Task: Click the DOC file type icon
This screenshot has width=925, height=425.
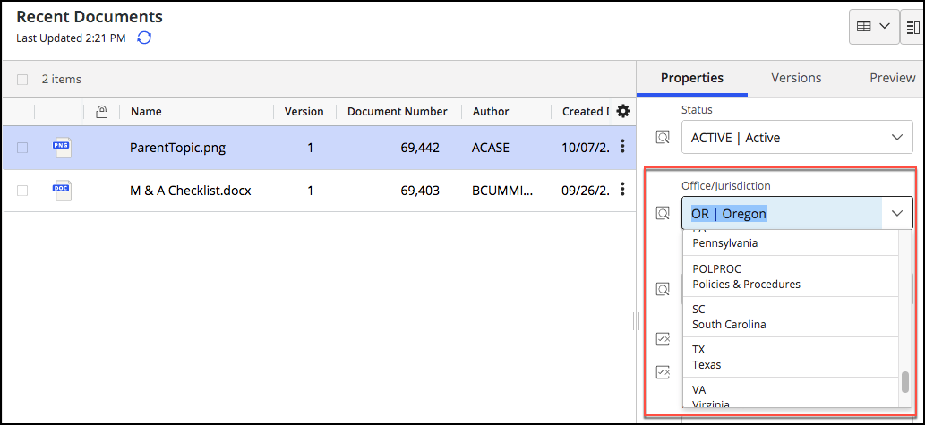Action: coord(62,191)
